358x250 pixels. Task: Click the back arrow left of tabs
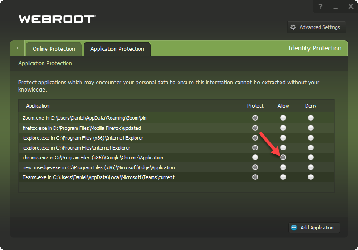17,48
